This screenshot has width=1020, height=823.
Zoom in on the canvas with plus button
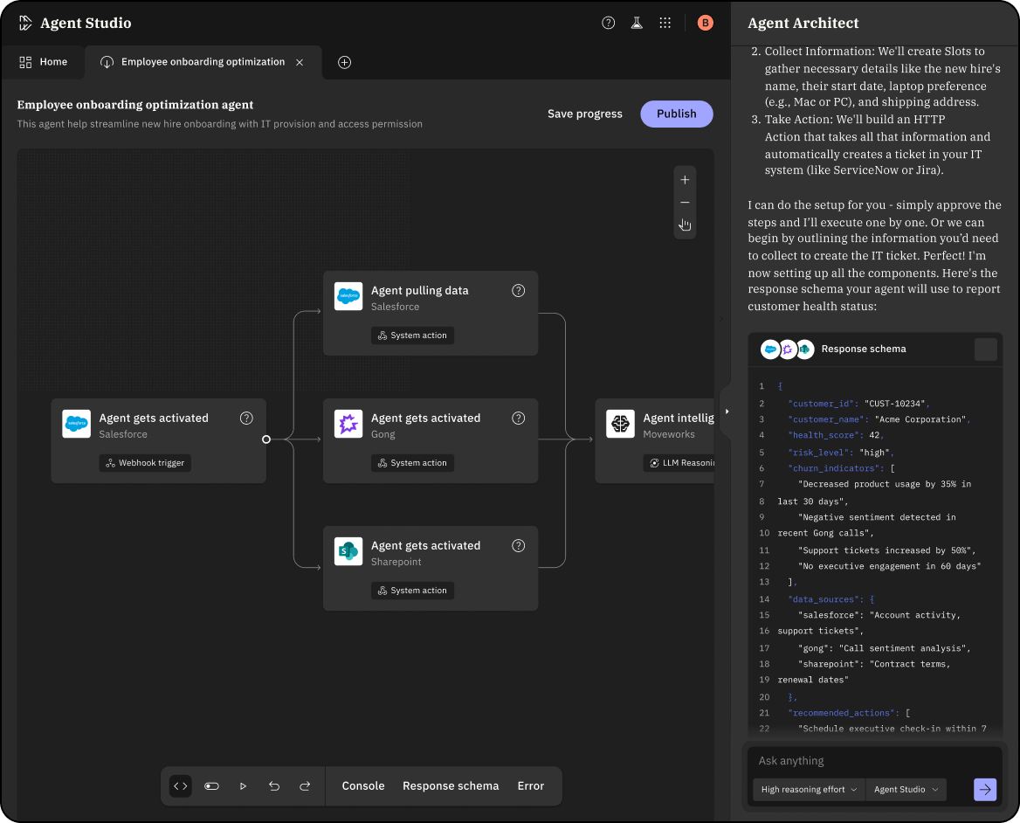[x=685, y=180]
